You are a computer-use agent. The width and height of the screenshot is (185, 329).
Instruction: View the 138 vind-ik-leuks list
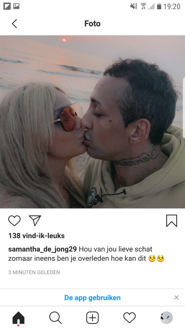click(37, 236)
